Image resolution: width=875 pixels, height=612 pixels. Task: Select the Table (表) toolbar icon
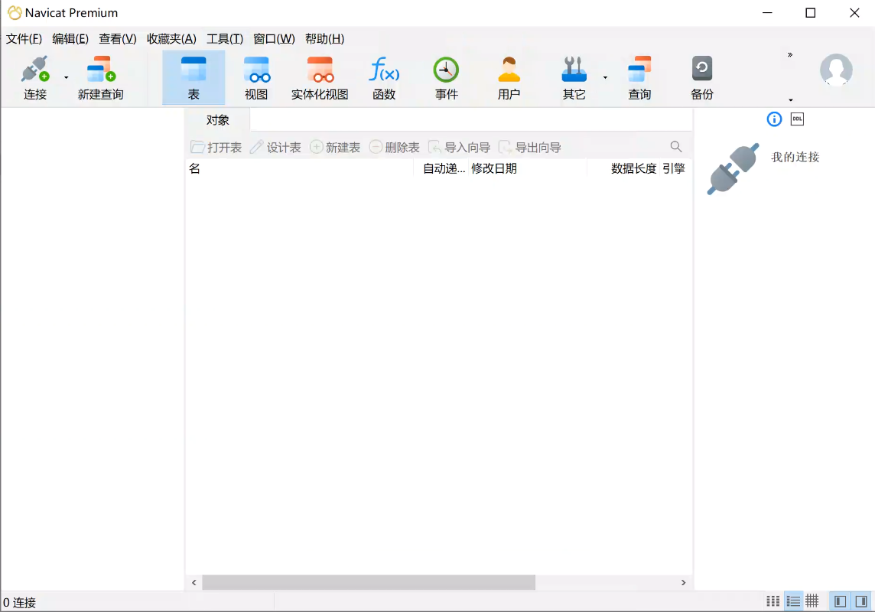[x=194, y=77]
